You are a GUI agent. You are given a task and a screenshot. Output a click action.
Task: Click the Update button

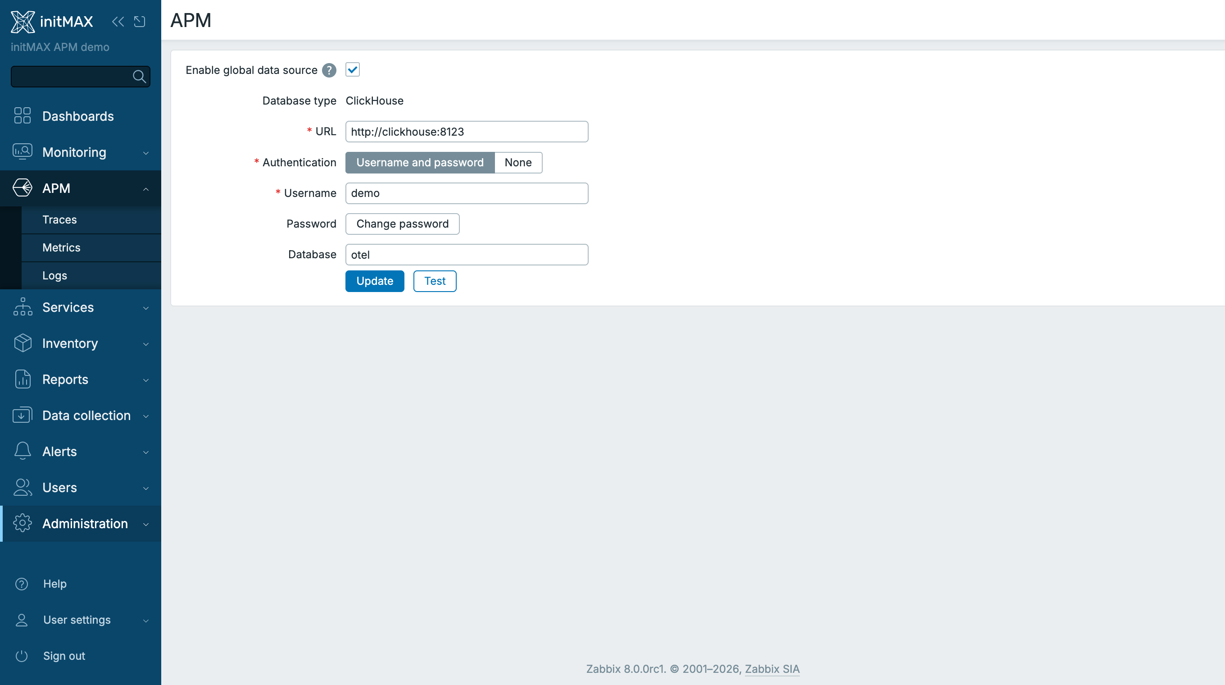375,281
